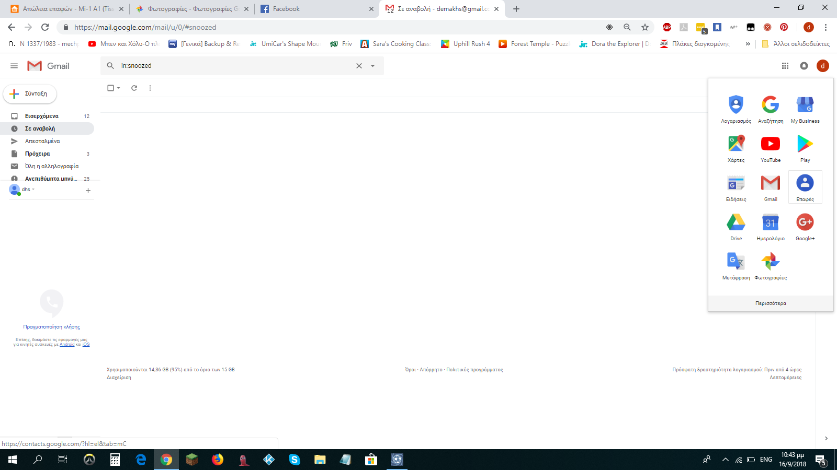Tick the select-all messages checkbox
The width and height of the screenshot is (837, 470).
point(110,88)
